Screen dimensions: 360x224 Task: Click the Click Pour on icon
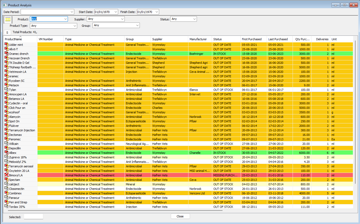click(7, 108)
